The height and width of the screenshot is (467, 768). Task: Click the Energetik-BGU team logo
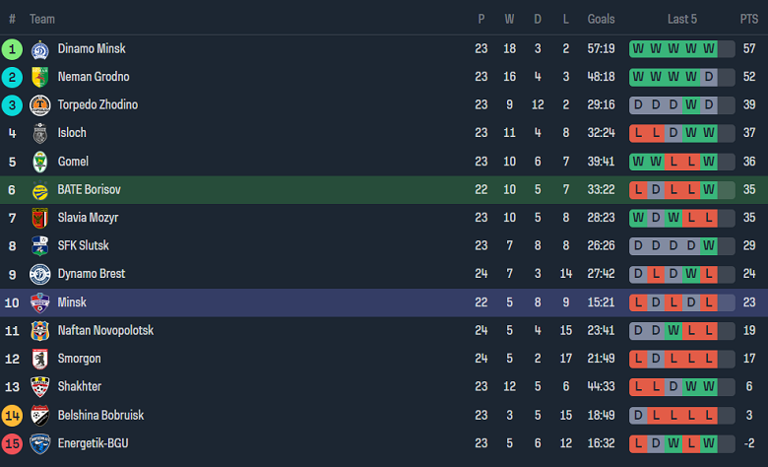(40, 443)
